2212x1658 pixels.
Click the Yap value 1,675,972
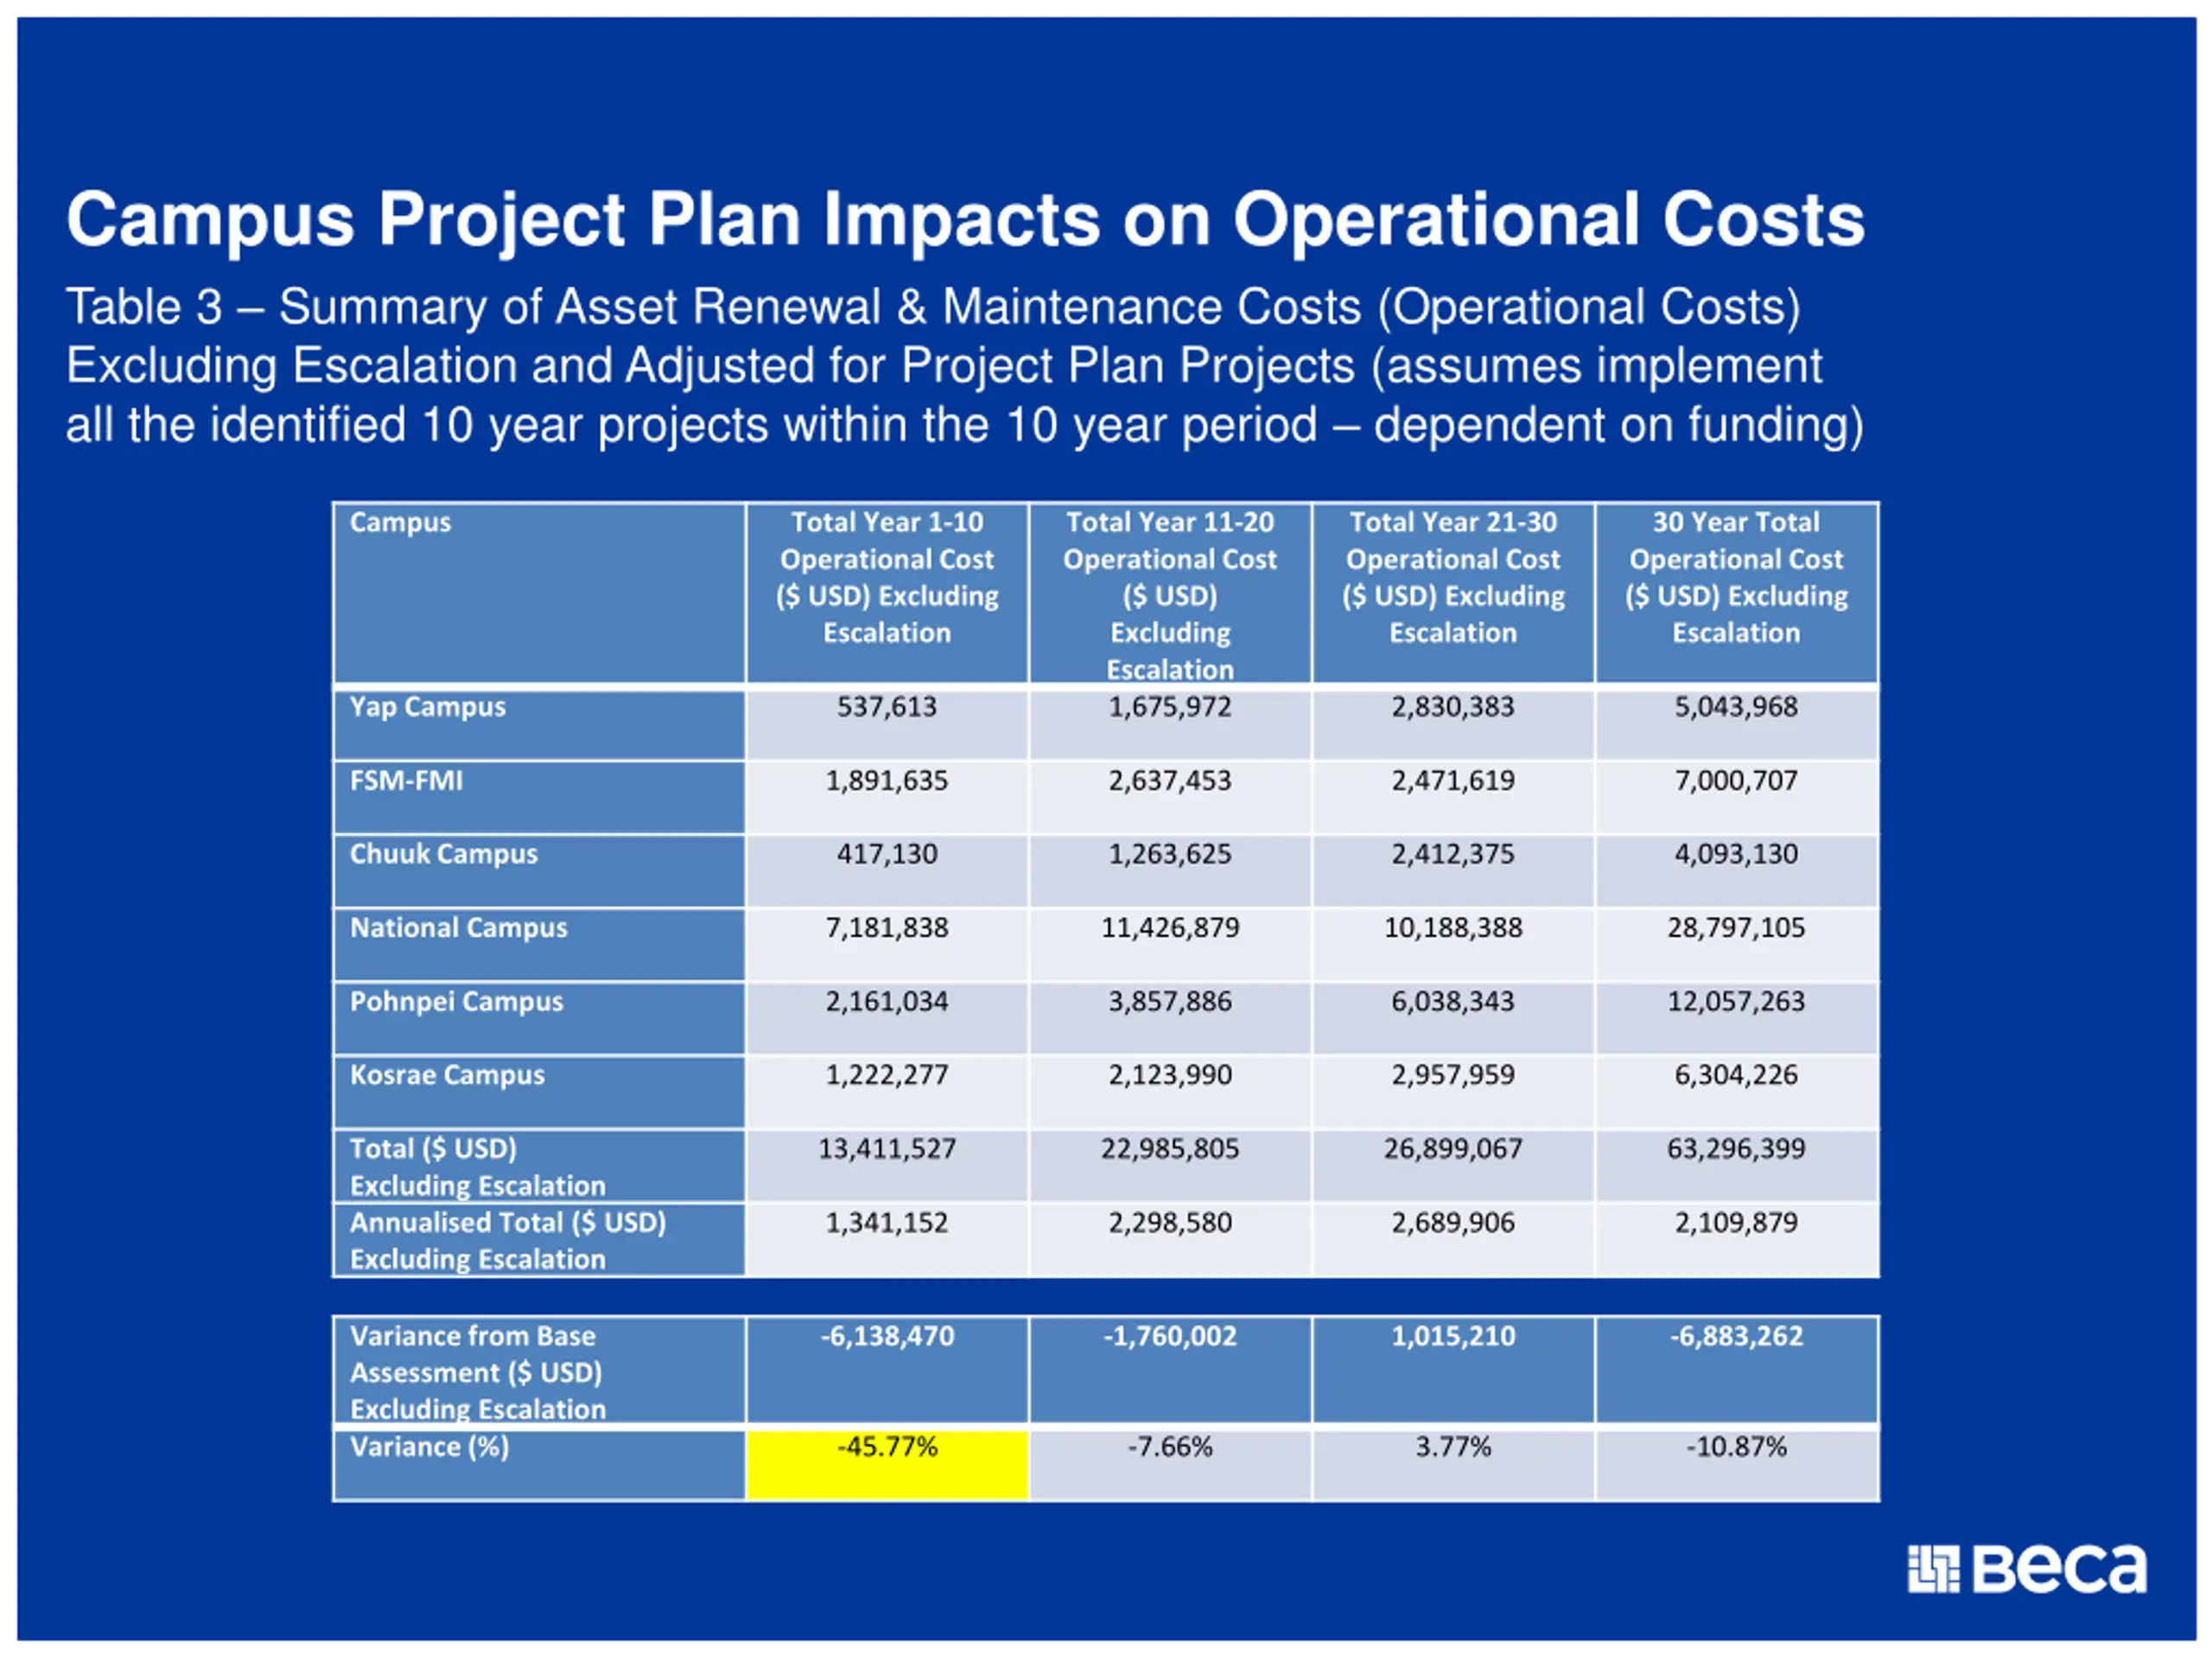point(1170,706)
